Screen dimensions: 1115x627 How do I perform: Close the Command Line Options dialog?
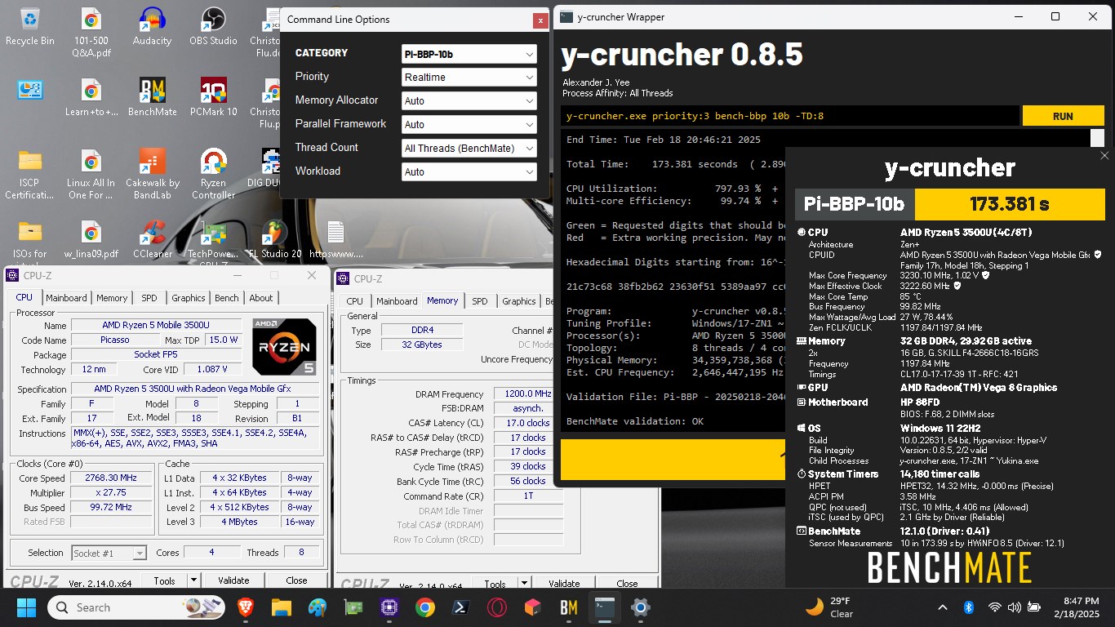(x=540, y=20)
